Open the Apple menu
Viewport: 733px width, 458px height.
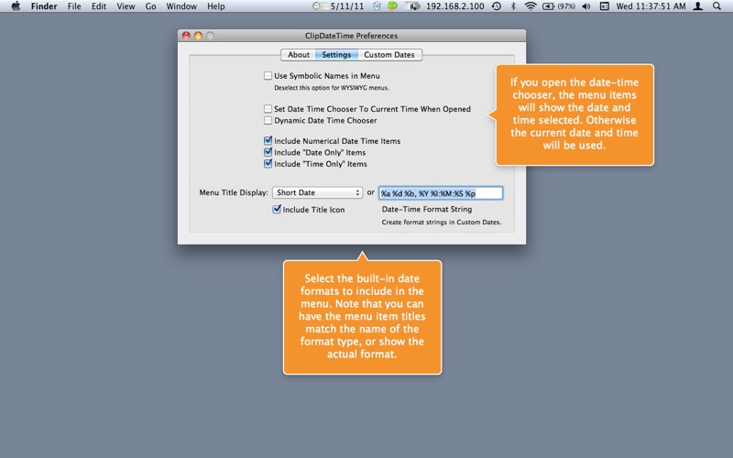tap(16, 6)
